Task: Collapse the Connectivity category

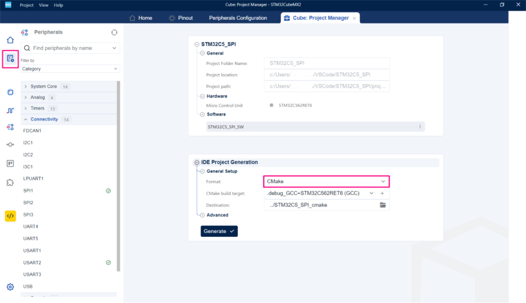Action: click(x=26, y=120)
